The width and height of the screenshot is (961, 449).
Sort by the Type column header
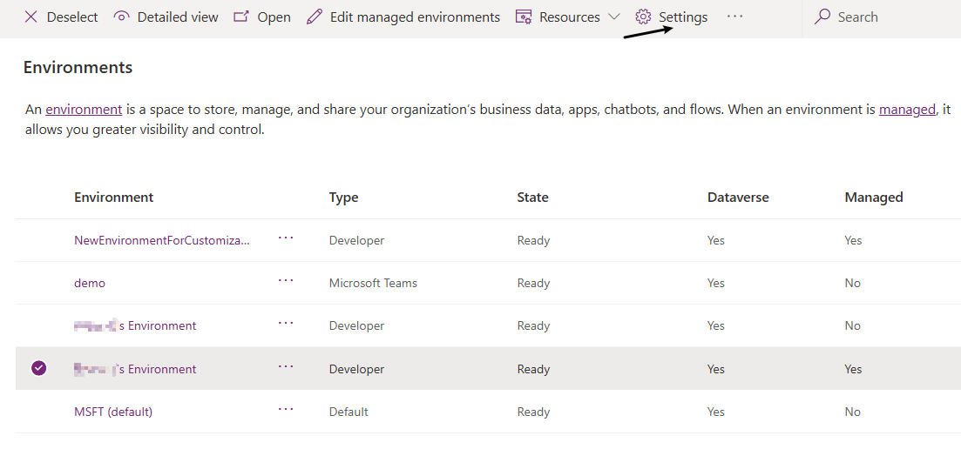click(343, 198)
